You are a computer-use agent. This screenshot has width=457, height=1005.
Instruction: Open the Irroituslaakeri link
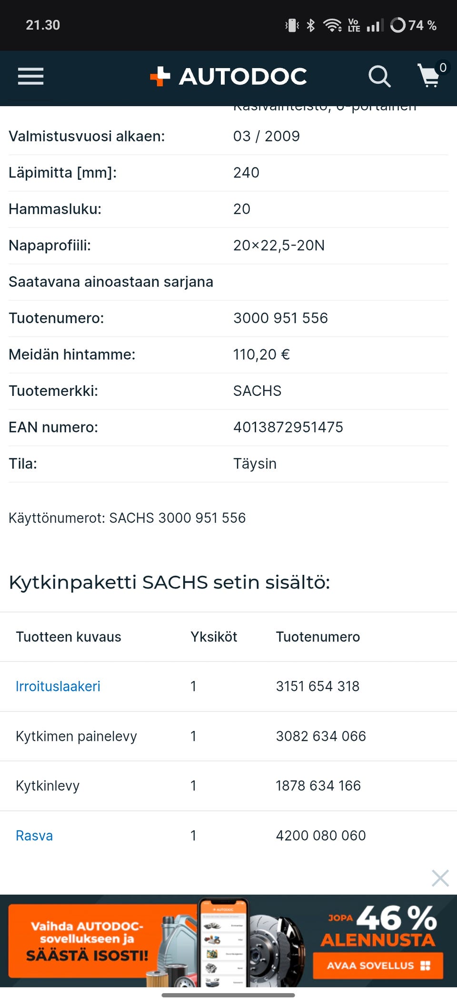58,686
